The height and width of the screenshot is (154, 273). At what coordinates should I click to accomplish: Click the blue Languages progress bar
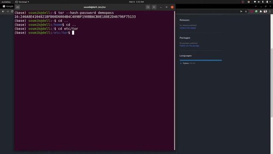200,60
